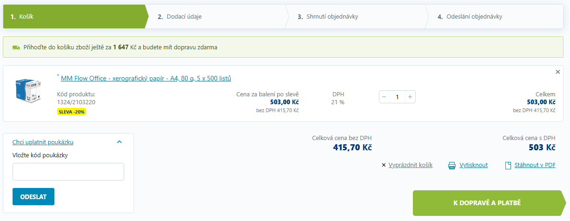Go to step 2 Dodací údaje
570x221 pixels.
179,17
